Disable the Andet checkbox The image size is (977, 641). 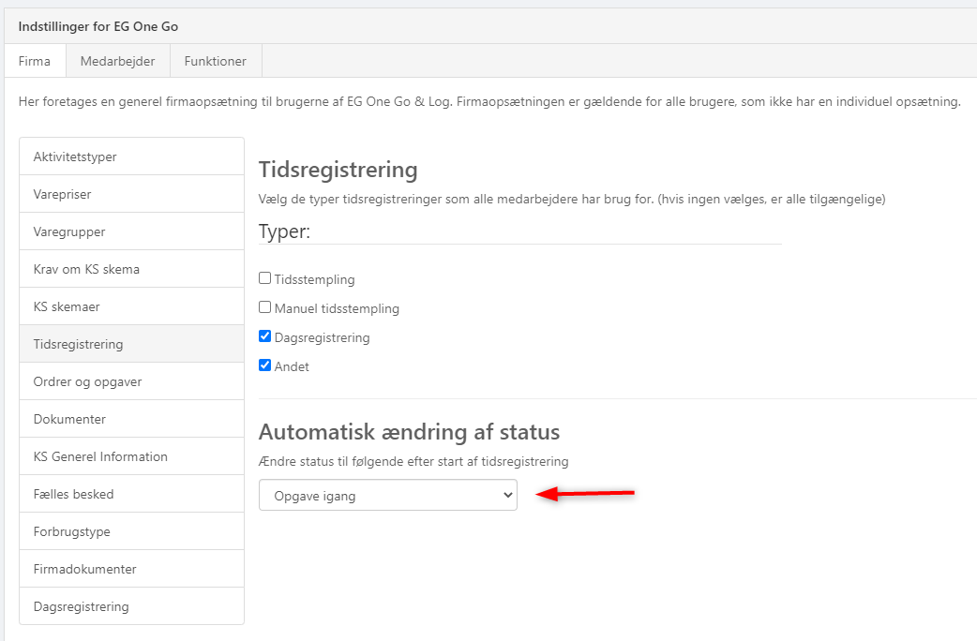pyautogui.click(x=265, y=365)
